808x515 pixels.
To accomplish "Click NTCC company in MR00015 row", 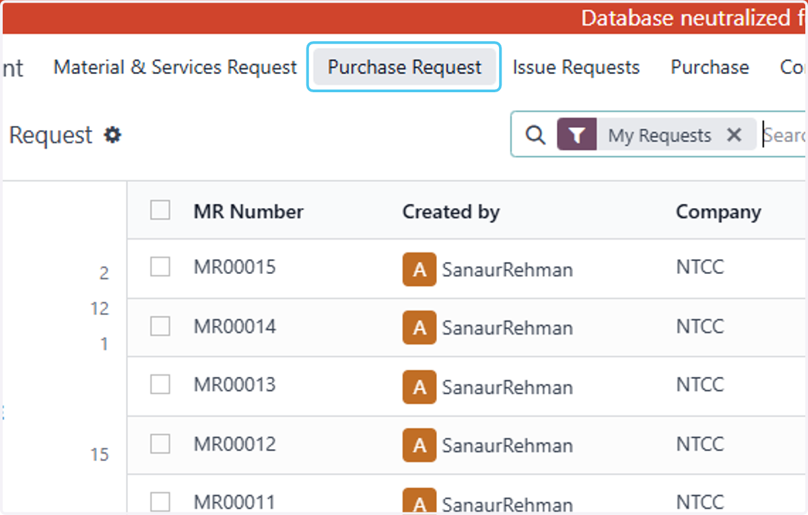I will [x=700, y=267].
